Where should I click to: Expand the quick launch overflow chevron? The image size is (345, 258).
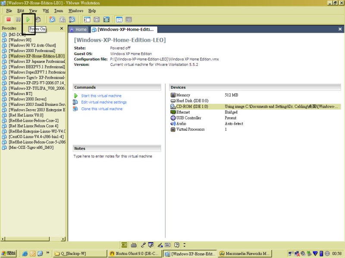click(48, 253)
